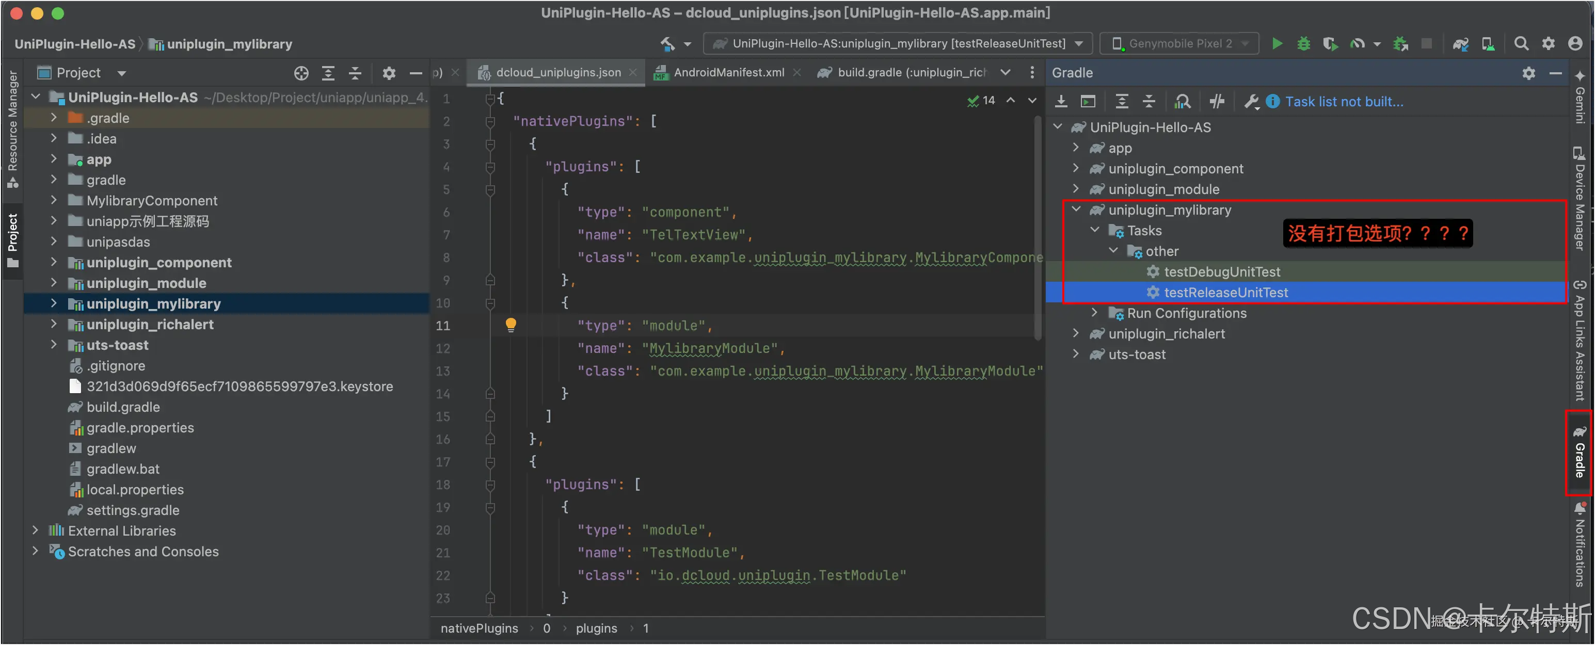This screenshot has height=645, width=1595.
Task: Open Genymobile Pixel 2 device dropdown
Action: 1179,44
